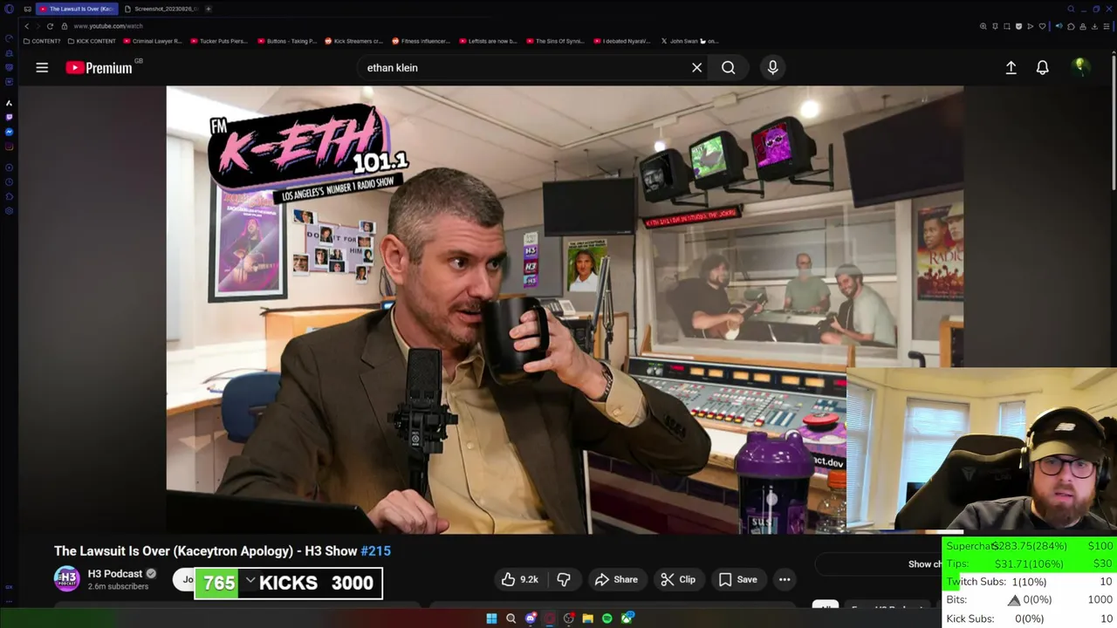Screen dimensions: 1117x628
Task: Open the 'CONTENT?' bookmarks folder
Action: click(x=42, y=41)
